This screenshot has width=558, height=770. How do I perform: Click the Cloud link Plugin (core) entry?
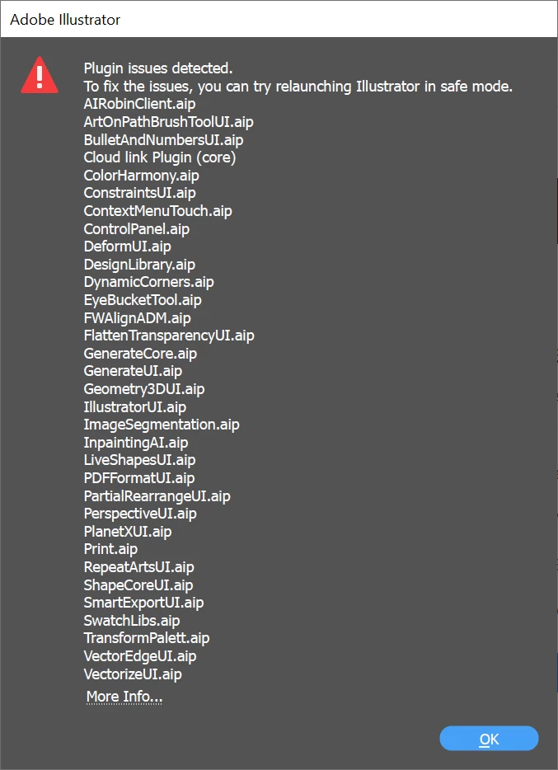coord(160,157)
